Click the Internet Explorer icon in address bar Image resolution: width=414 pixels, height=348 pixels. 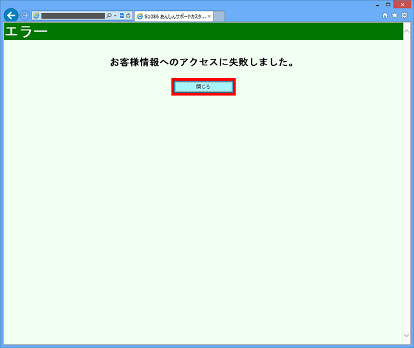(x=36, y=15)
